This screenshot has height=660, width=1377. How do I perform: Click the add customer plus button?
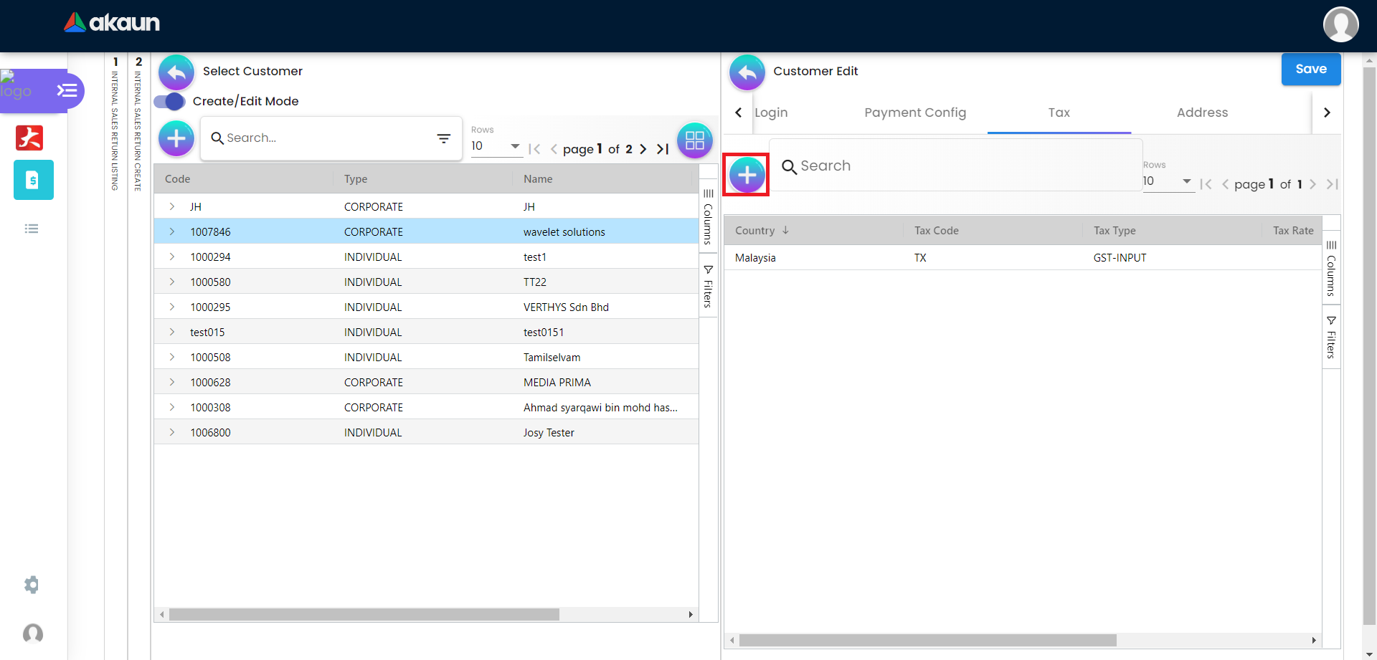(176, 138)
